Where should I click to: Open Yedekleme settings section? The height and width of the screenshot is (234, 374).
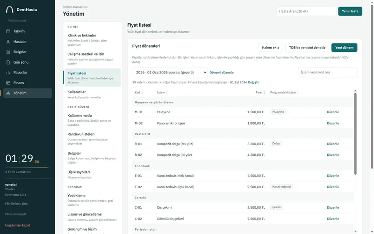(x=92, y=200)
